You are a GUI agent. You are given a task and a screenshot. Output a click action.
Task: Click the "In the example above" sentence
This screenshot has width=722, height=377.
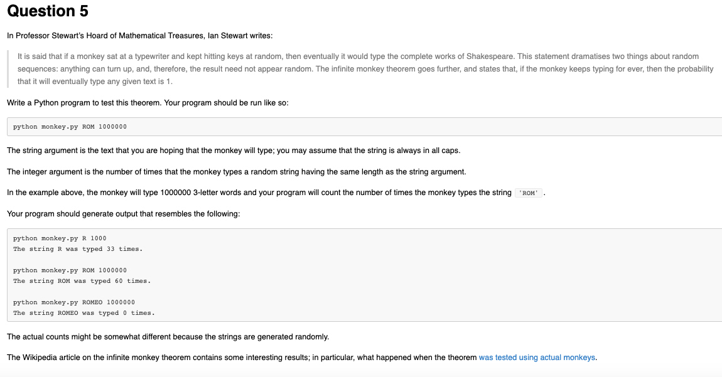coord(259,193)
